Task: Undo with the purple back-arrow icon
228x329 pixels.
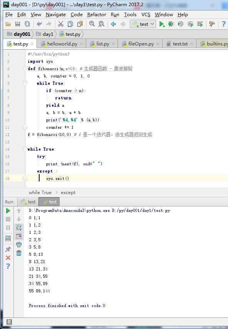Action: tap(39, 24)
